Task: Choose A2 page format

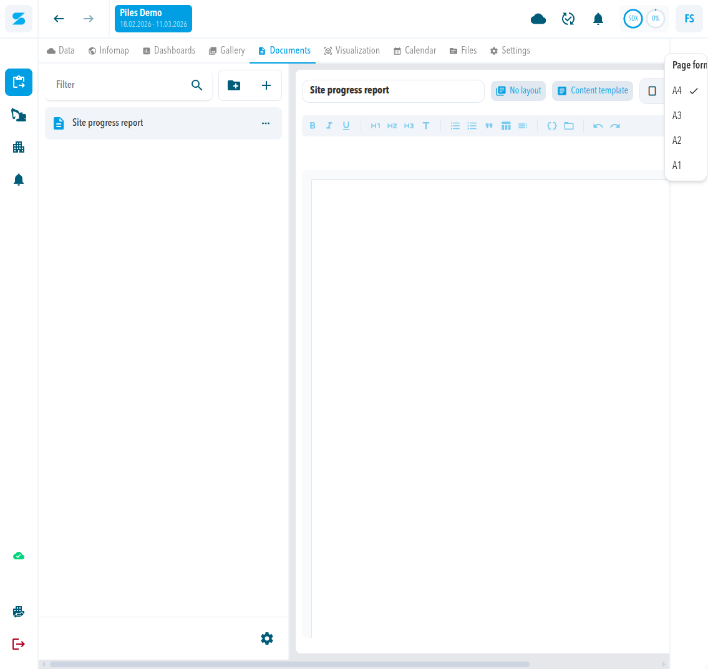Action: [x=686, y=140]
